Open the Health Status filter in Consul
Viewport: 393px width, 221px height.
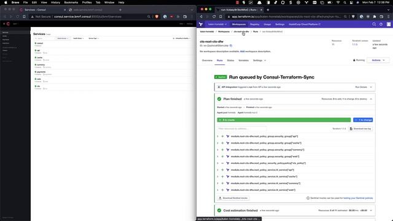point(79,38)
